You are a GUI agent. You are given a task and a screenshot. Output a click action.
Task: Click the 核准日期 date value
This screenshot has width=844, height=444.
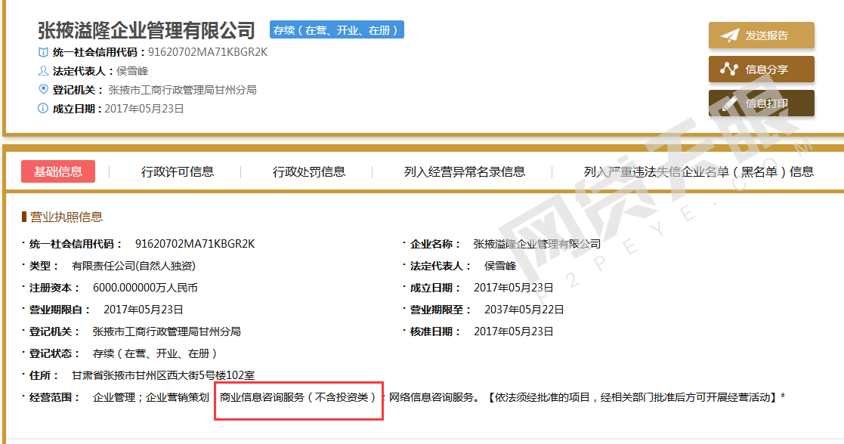click(x=514, y=331)
